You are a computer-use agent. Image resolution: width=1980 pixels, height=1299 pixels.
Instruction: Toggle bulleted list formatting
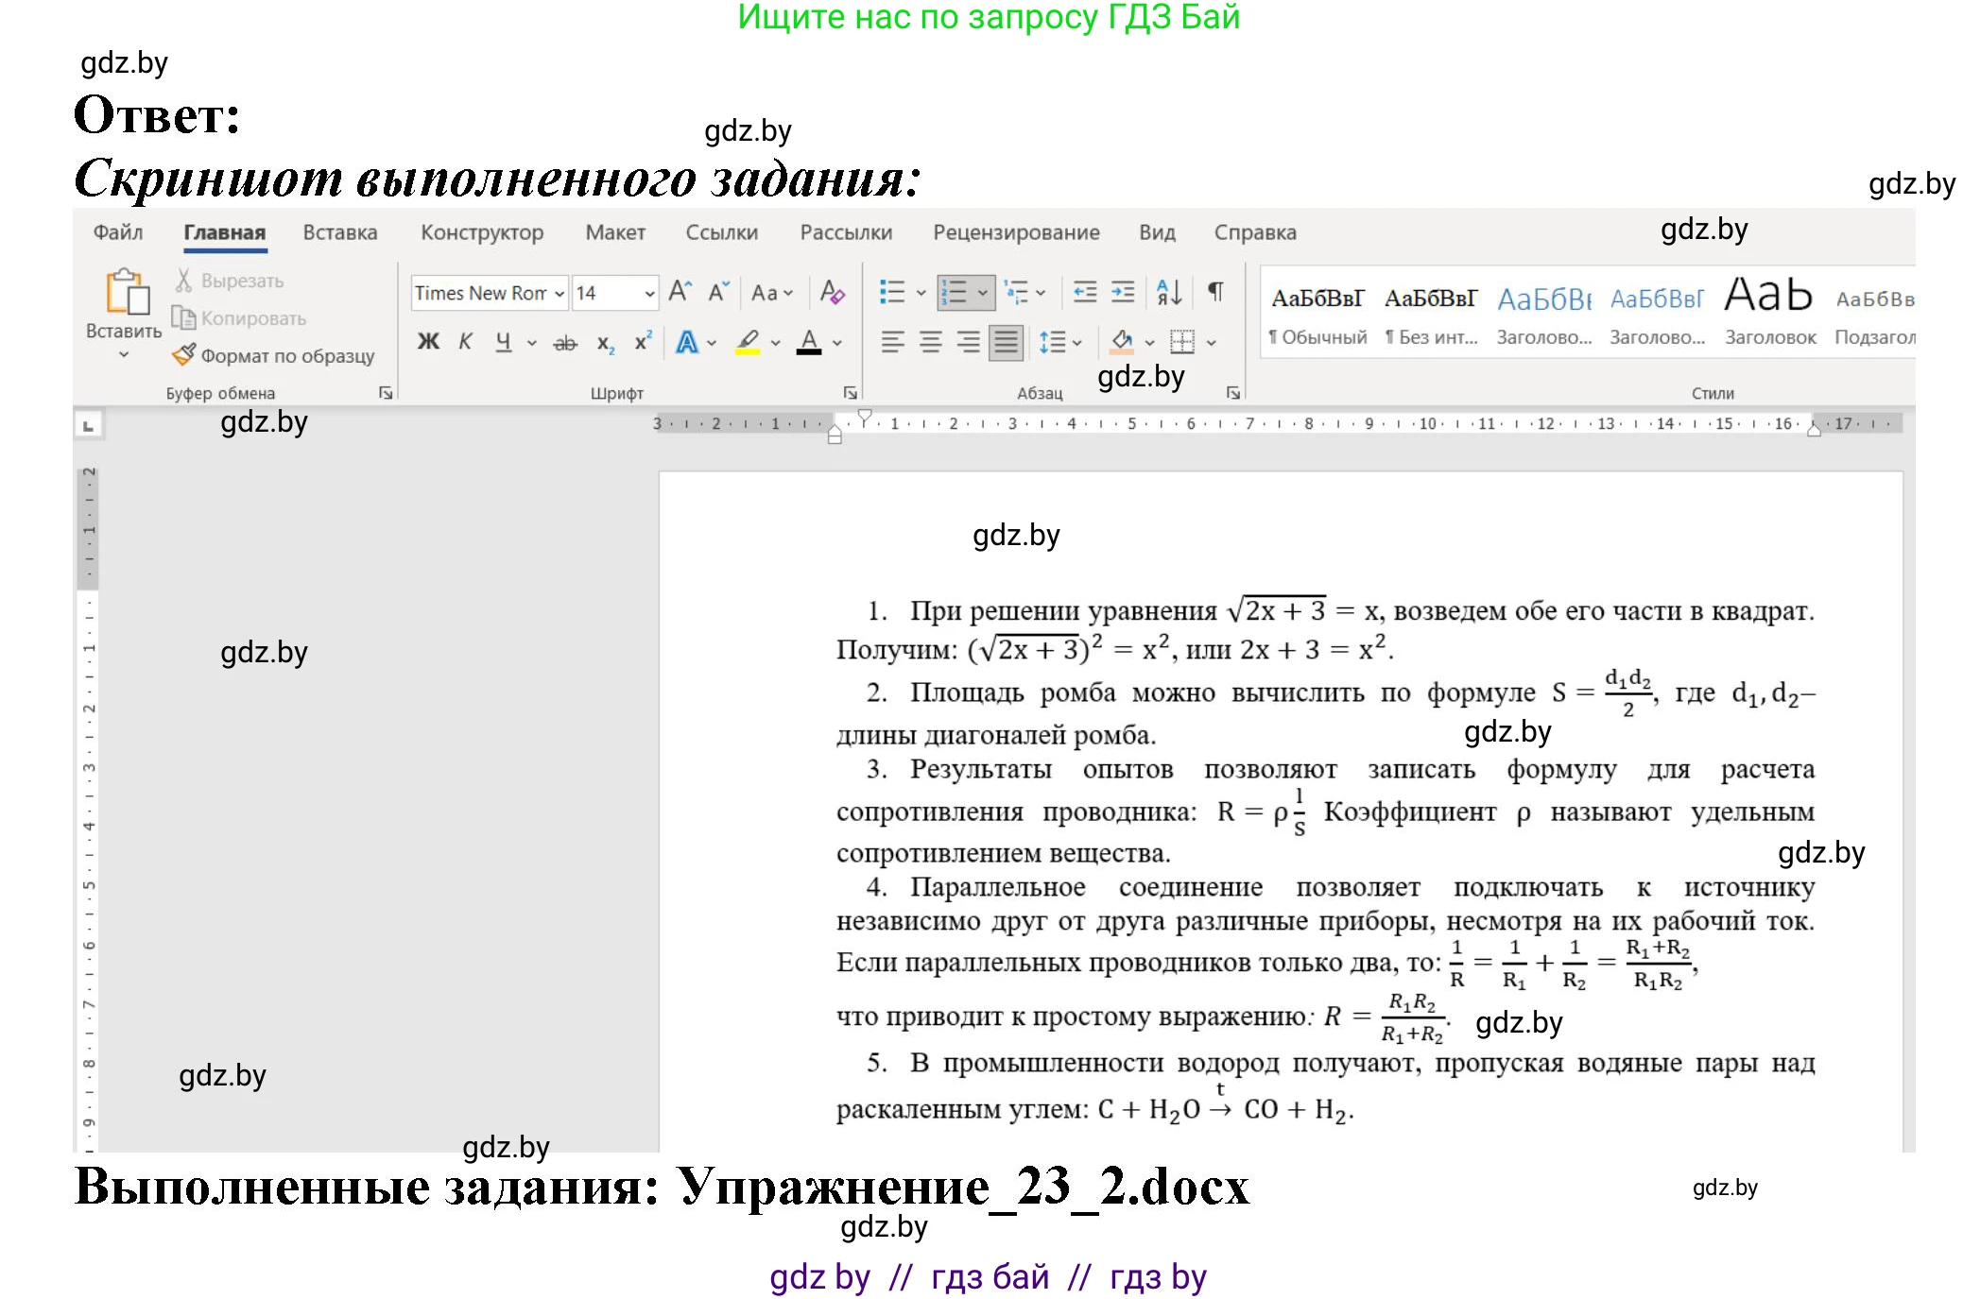coord(891,293)
